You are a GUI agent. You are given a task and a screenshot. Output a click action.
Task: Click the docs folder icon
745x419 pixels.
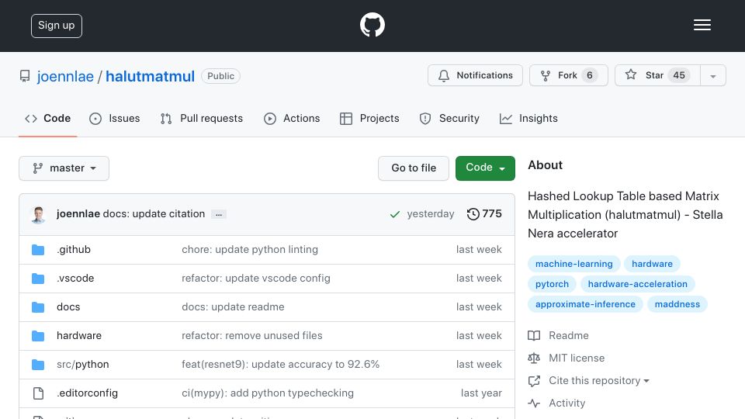click(38, 307)
